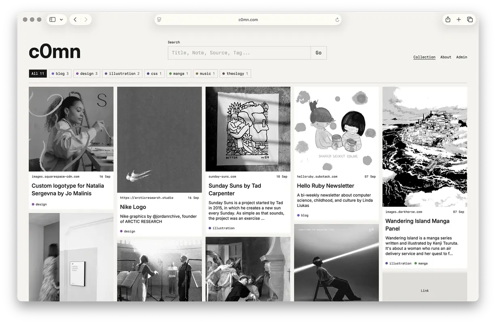The width and height of the screenshot is (496, 324).
Task: Open the Nike swoosh image thumbnail
Action: tap(160, 139)
